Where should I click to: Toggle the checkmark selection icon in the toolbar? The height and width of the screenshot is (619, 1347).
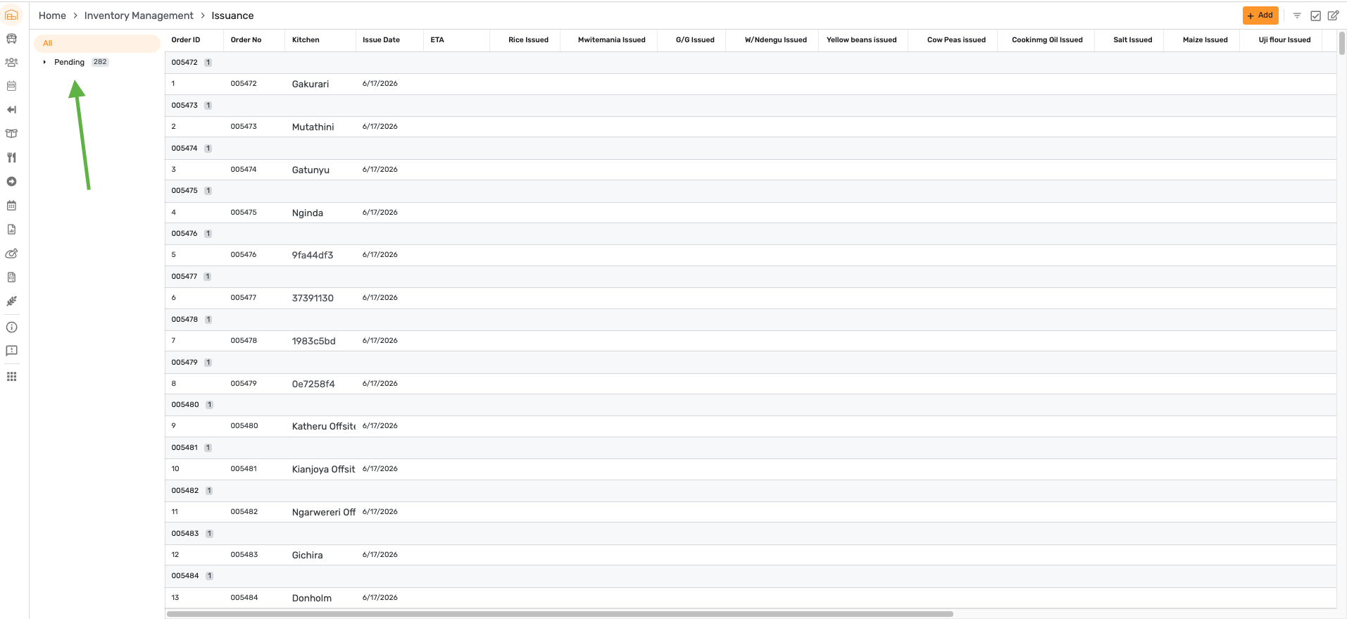point(1315,15)
